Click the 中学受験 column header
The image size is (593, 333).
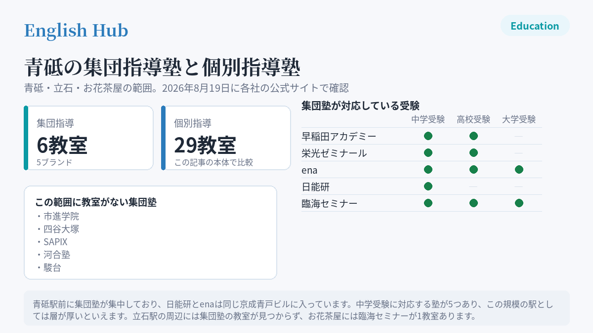[x=428, y=119]
